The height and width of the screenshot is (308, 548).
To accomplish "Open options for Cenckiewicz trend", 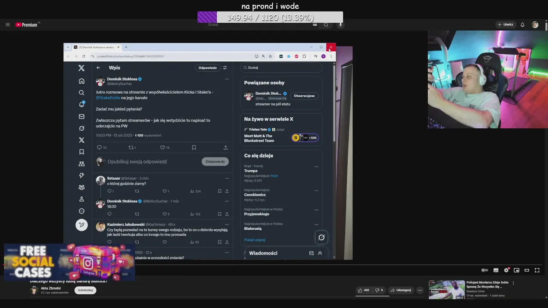I will pyautogui.click(x=316, y=190).
